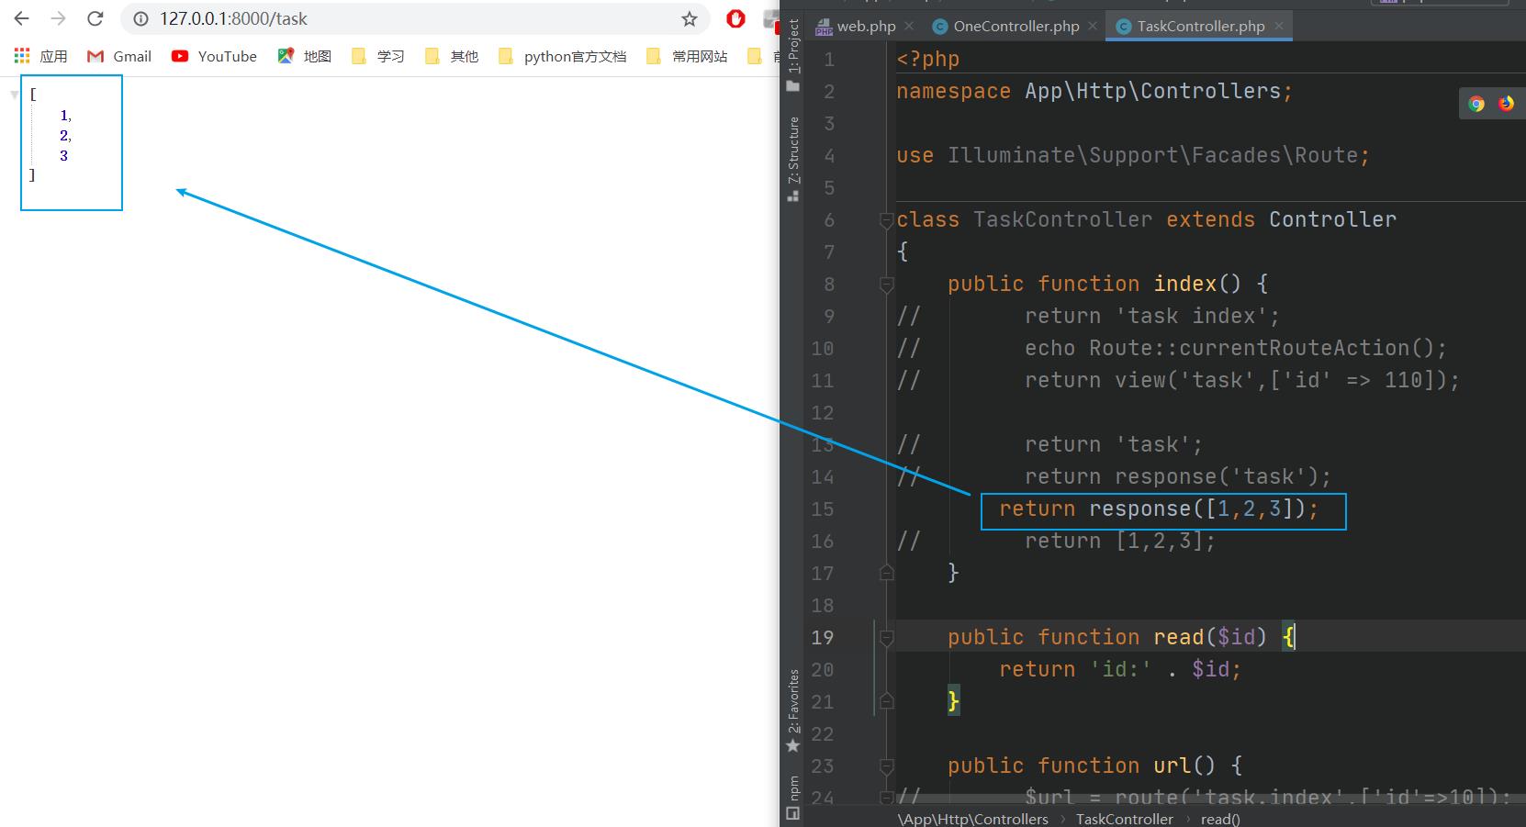Open the python官方文档 bookmark folder
This screenshot has width=1526, height=827.
563,56
